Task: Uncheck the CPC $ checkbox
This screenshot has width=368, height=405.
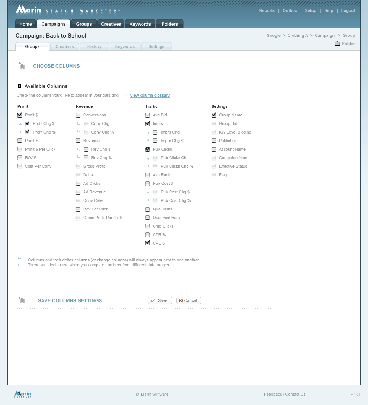Action: click(x=148, y=243)
